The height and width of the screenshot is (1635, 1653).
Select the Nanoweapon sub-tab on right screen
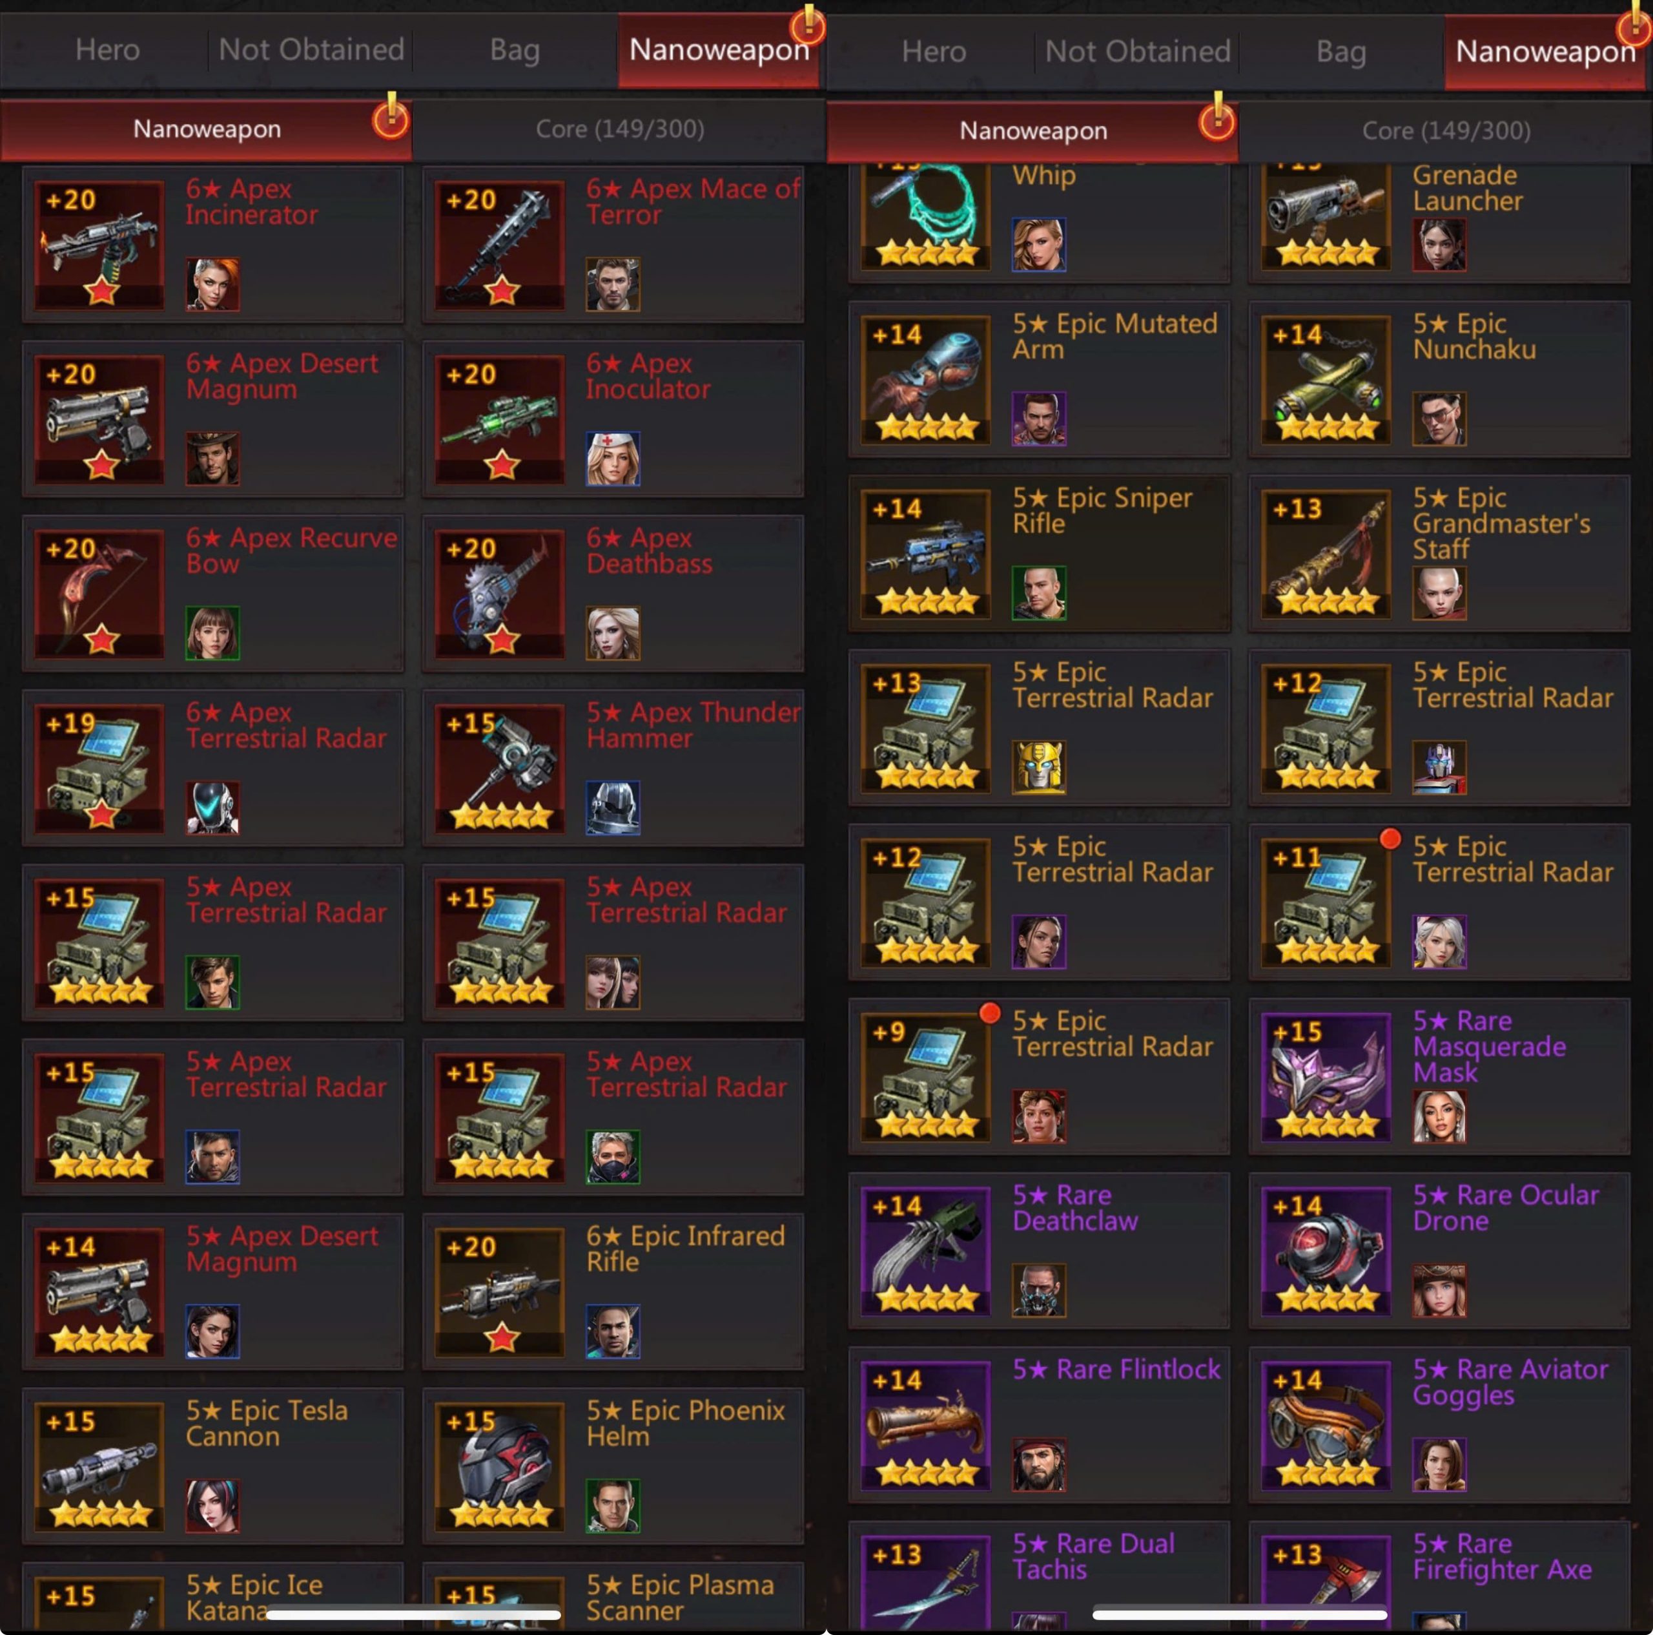click(1032, 131)
